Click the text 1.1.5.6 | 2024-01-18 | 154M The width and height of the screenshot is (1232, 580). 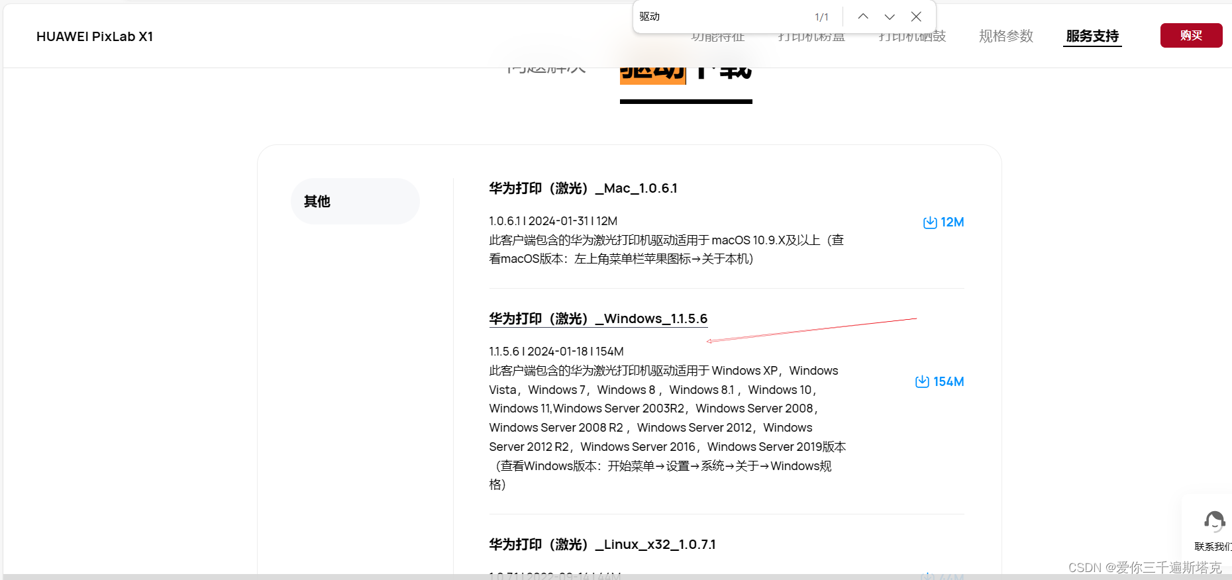(x=556, y=352)
